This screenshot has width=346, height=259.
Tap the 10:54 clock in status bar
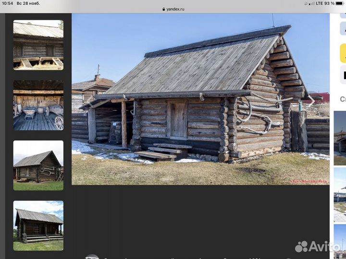tap(7, 3)
